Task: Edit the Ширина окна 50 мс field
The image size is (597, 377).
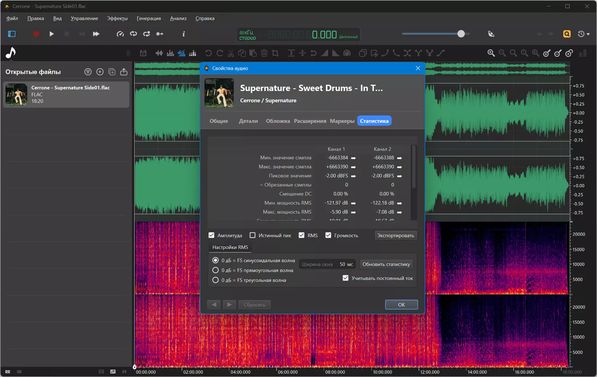Action: 328,264
